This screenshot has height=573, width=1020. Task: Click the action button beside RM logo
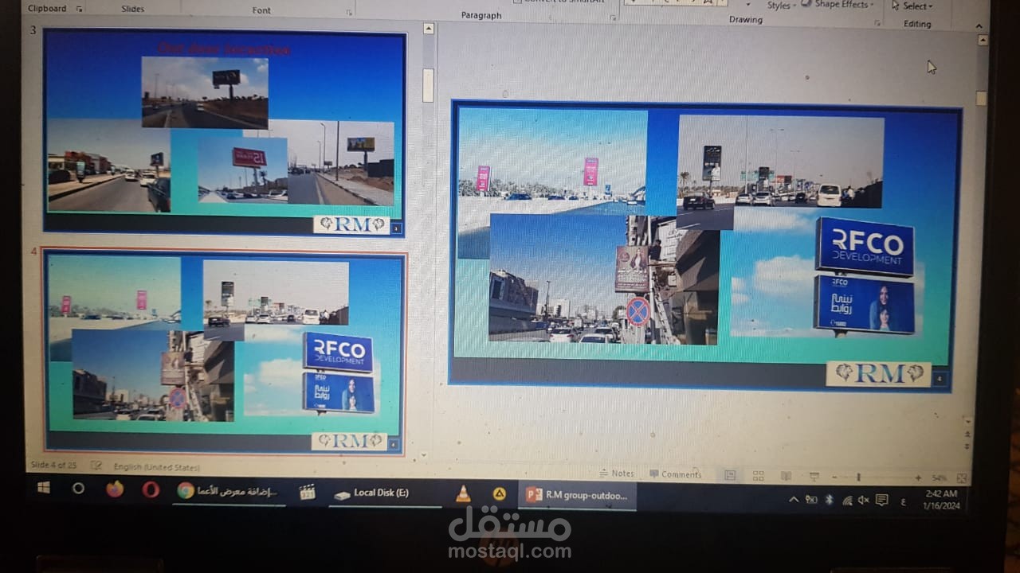pos(940,379)
